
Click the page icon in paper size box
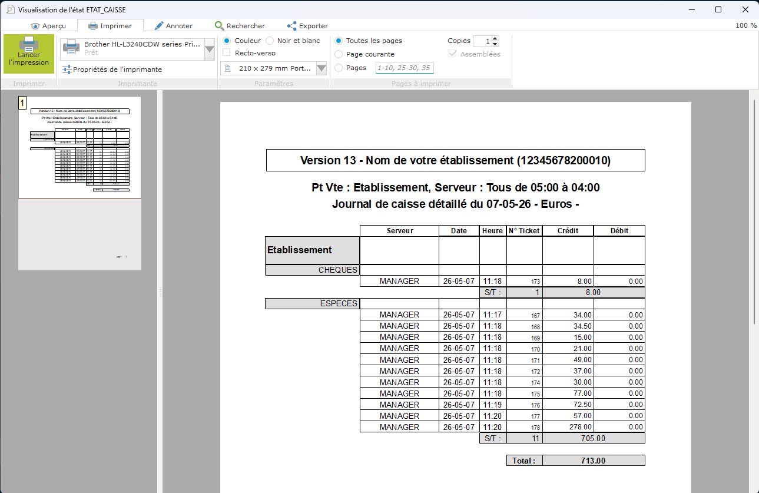(227, 68)
